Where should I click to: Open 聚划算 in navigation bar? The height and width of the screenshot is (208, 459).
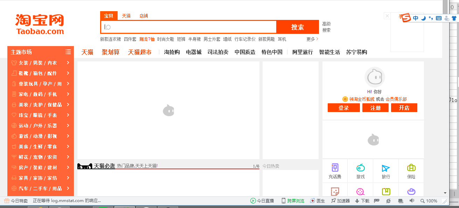[x=111, y=52]
